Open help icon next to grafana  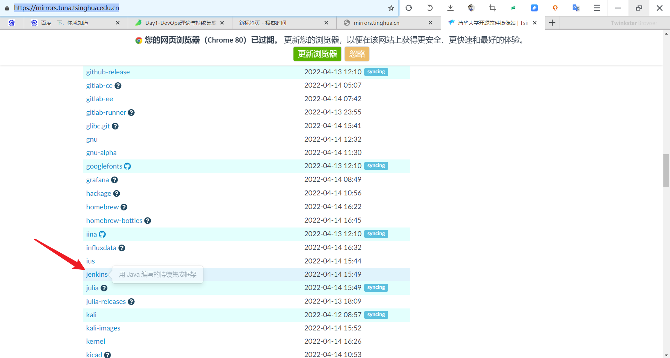point(114,180)
